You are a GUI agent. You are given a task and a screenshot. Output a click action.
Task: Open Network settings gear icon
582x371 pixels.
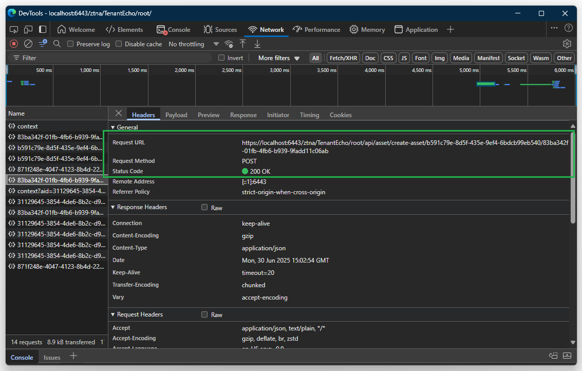(x=567, y=44)
